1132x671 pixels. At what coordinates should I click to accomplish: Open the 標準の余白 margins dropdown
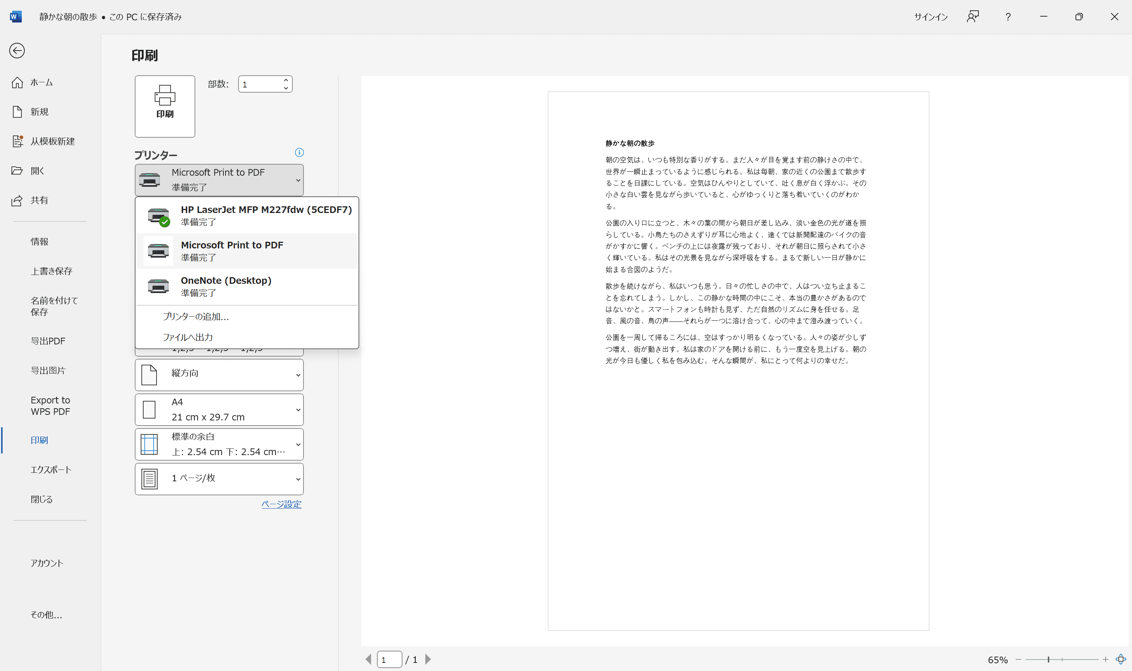219,444
